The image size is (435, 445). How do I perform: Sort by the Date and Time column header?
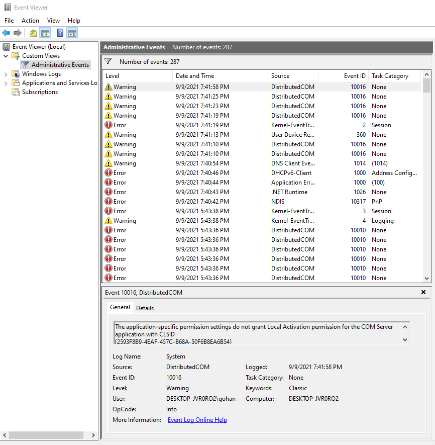pyautogui.click(x=220, y=76)
